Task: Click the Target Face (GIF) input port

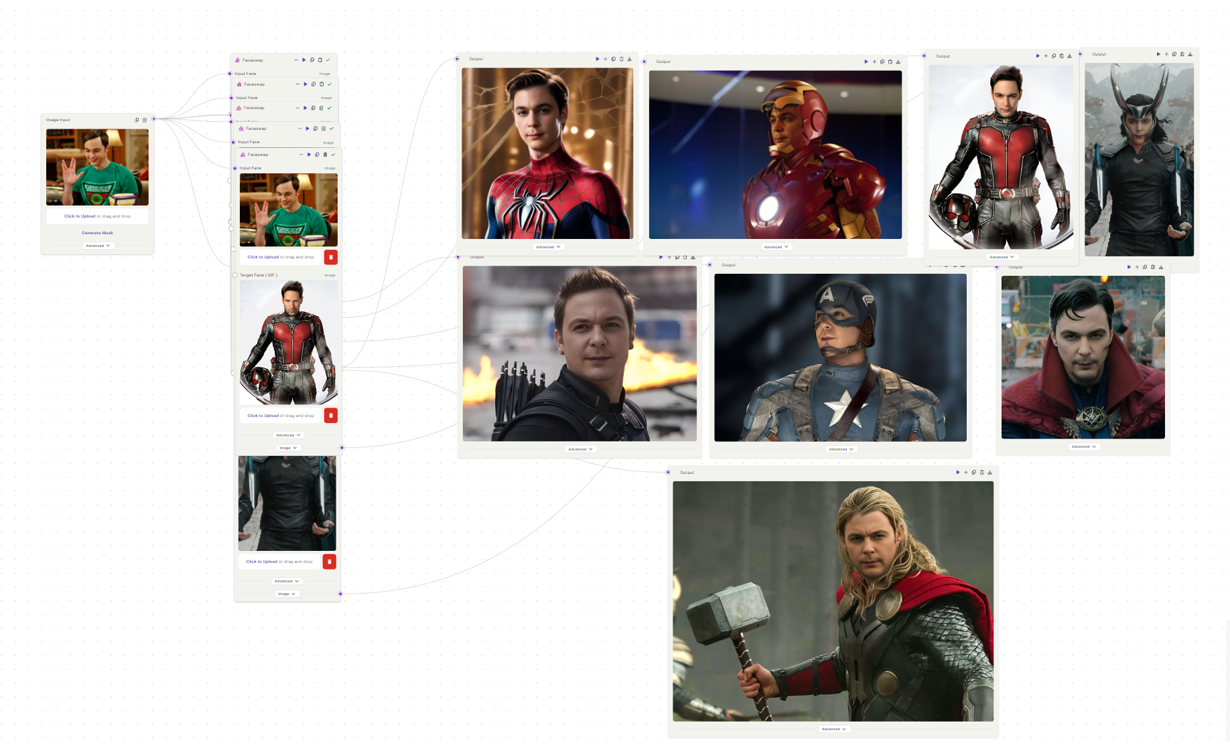Action: tap(235, 275)
